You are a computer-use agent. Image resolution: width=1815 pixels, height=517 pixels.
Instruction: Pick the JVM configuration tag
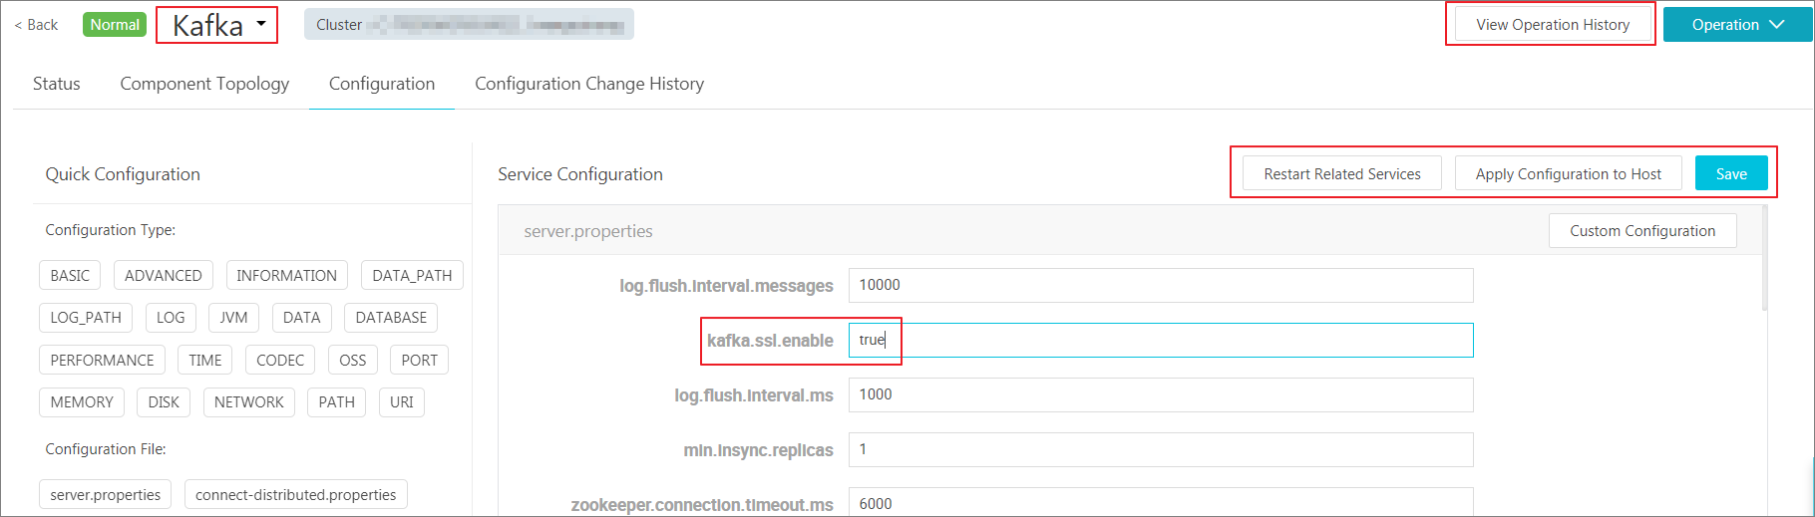click(x=233, y=318)
